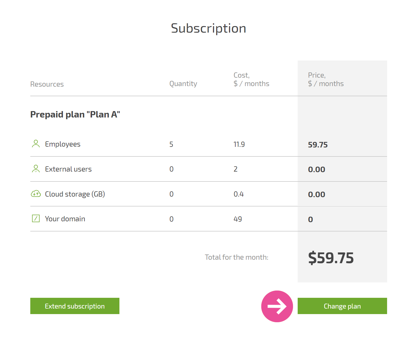Image resolution: width=420 pixels, height=342 pixels.
Task: Click the Extend subscription button
Action: (x=75, y=306)
